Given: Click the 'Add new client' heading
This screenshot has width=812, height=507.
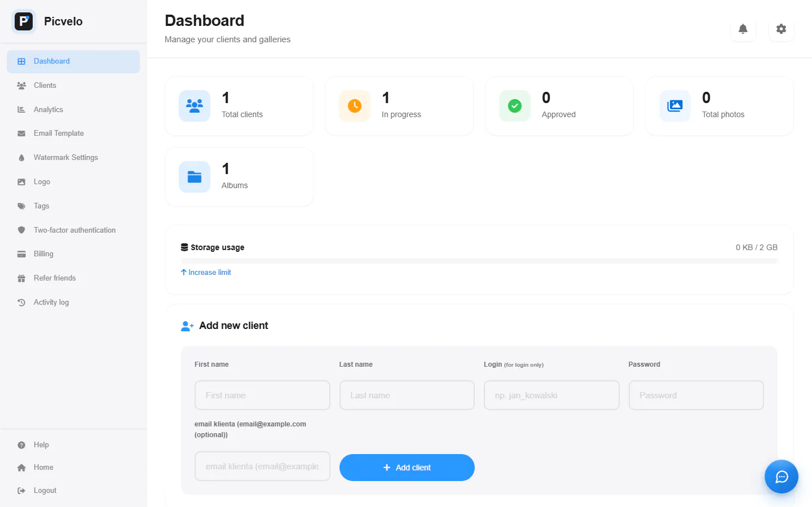Looking at the screenshot, I should (233, 326).
